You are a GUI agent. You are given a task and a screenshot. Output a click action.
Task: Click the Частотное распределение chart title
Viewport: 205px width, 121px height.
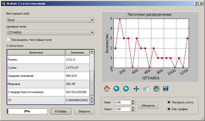click(150, 14)
